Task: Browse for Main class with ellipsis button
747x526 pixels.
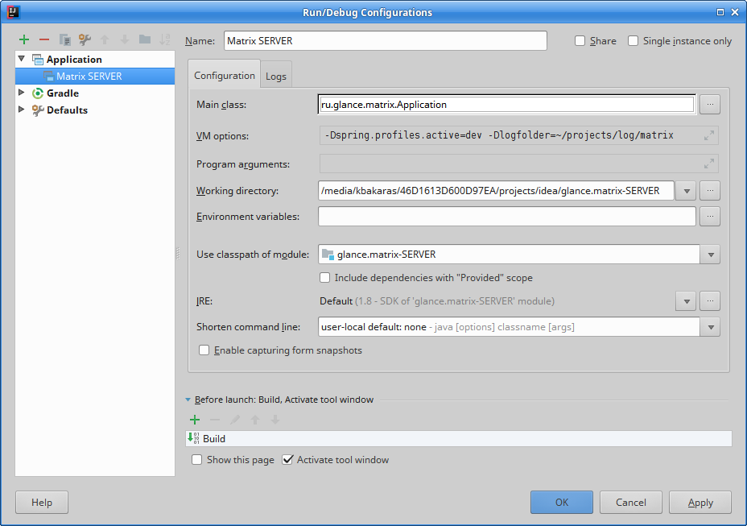Action: [x=709, y=105]
